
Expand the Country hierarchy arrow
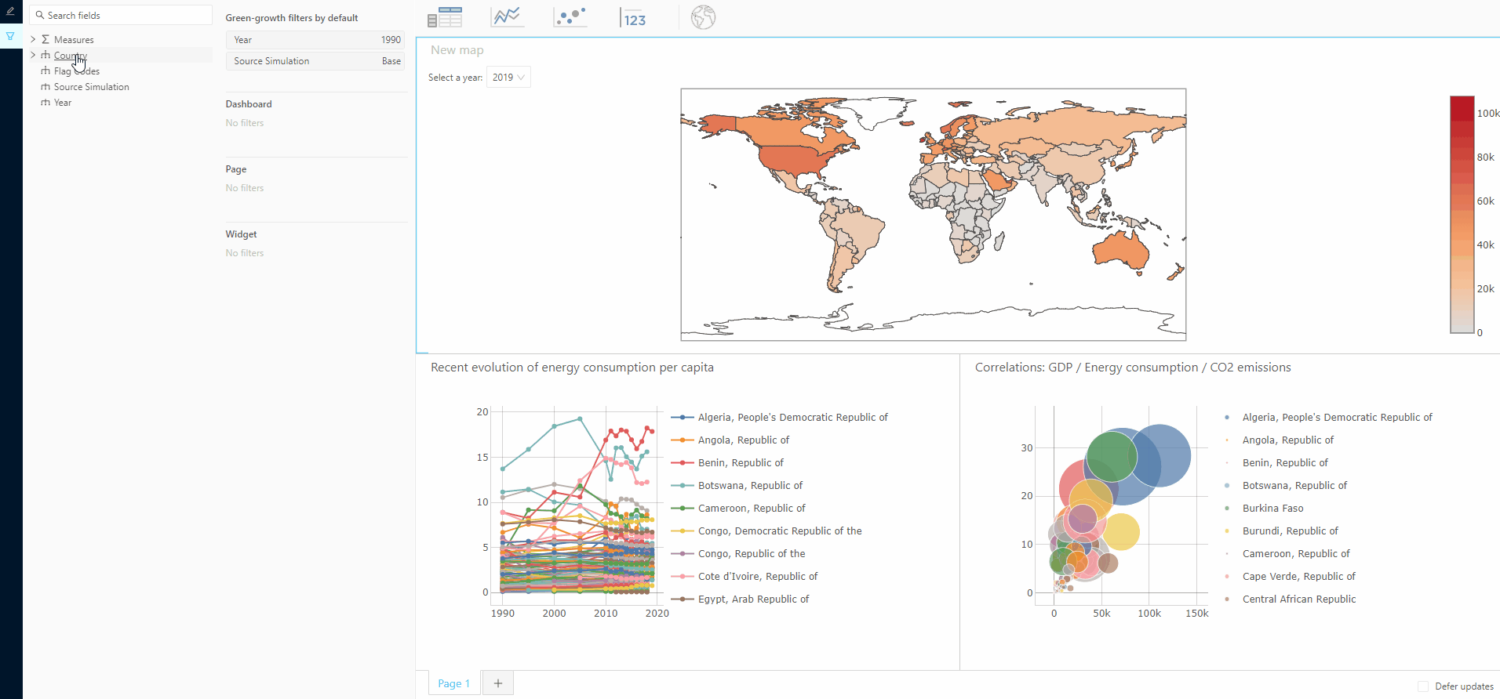click(33, 55)
